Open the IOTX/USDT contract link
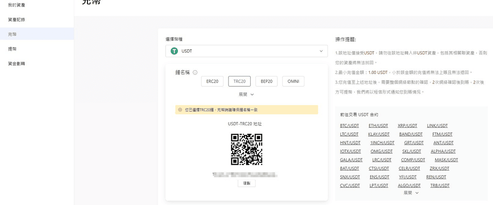The height and width of the screenshot is (205, 493). tap(350, 152)
